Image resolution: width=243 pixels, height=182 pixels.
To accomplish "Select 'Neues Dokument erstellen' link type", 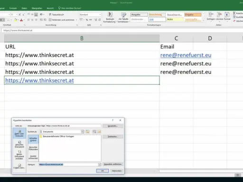I will point(19,155).
